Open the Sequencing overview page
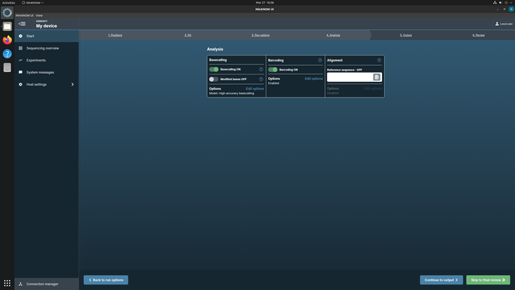This screenshot has height=290, width=515. click(42, 48)
